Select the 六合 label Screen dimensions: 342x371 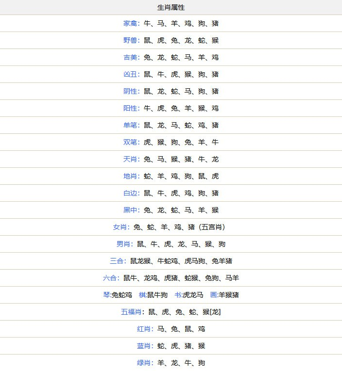click(110, 278)
